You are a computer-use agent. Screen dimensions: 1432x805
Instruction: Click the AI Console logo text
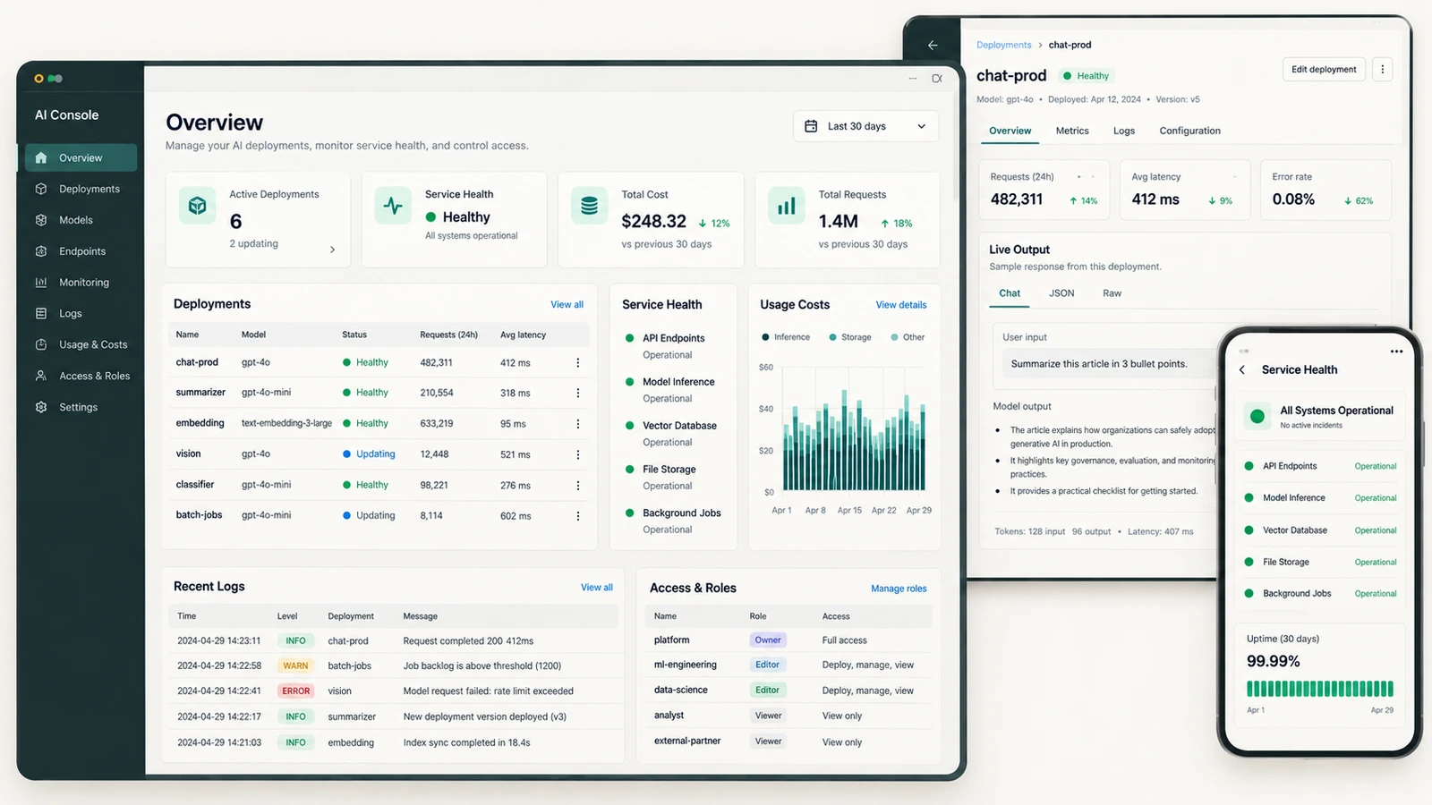(66, 115)
